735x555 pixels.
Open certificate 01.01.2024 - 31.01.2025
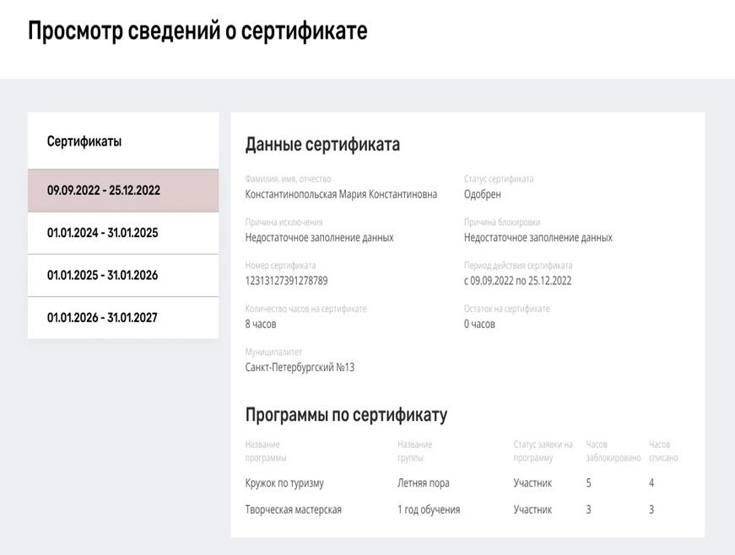click(123, 234)
